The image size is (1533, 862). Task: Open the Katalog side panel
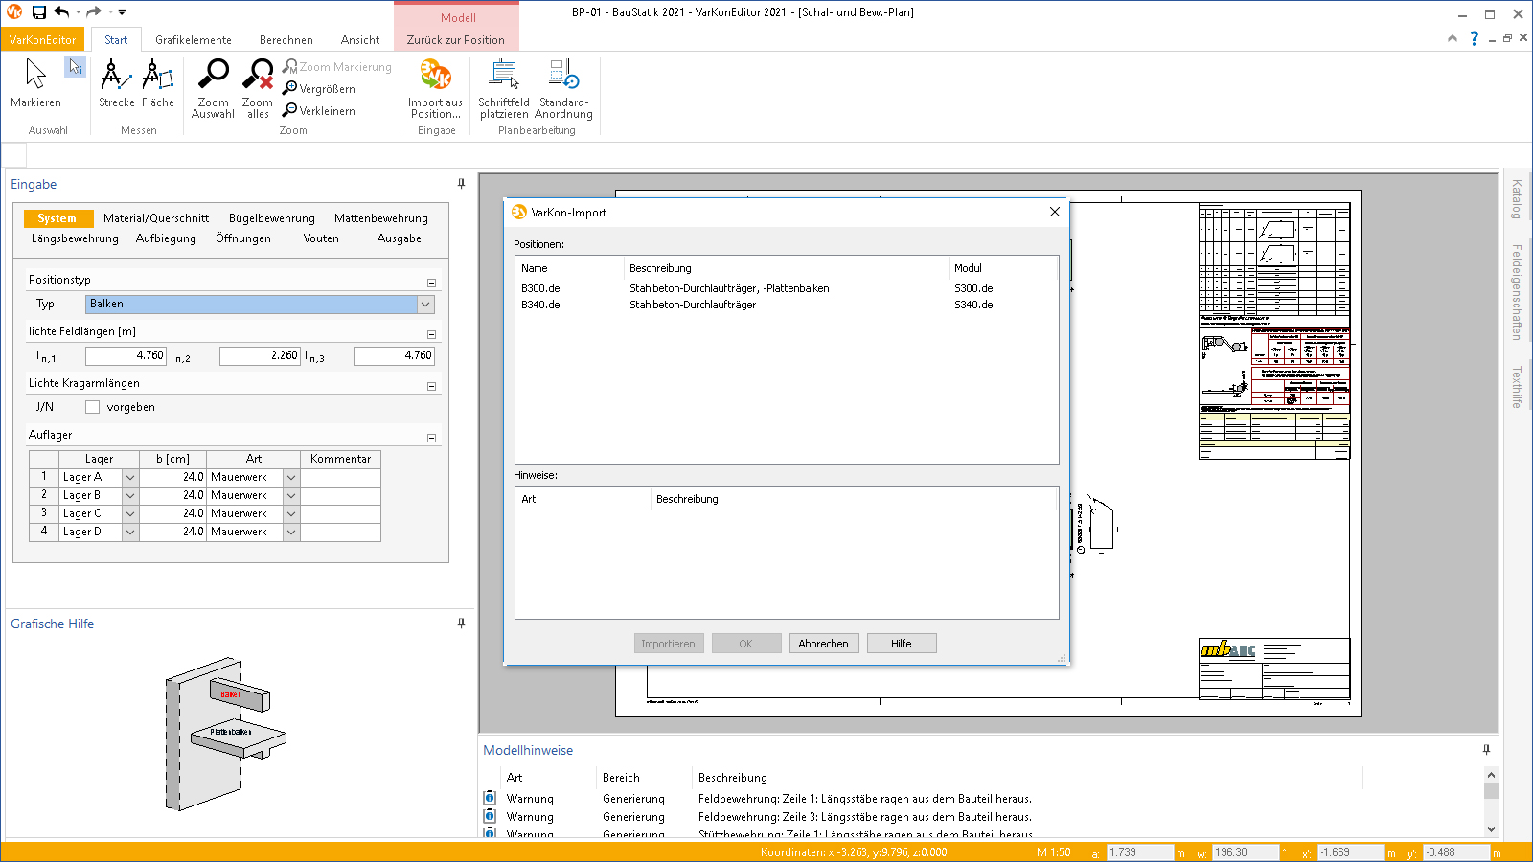[x=1517, y=199]
